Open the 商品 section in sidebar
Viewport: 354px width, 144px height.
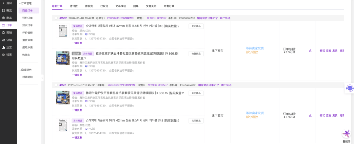(7, 18)
